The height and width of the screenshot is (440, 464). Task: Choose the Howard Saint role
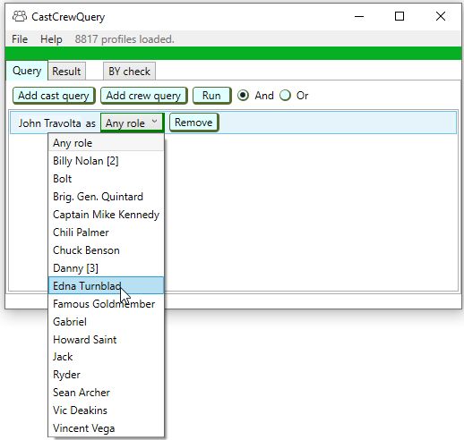[x=106, y=339]
